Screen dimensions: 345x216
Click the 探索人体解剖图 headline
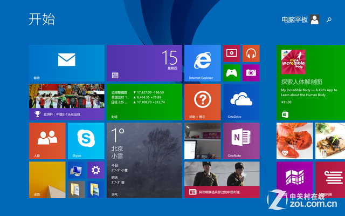coord(301,82)
